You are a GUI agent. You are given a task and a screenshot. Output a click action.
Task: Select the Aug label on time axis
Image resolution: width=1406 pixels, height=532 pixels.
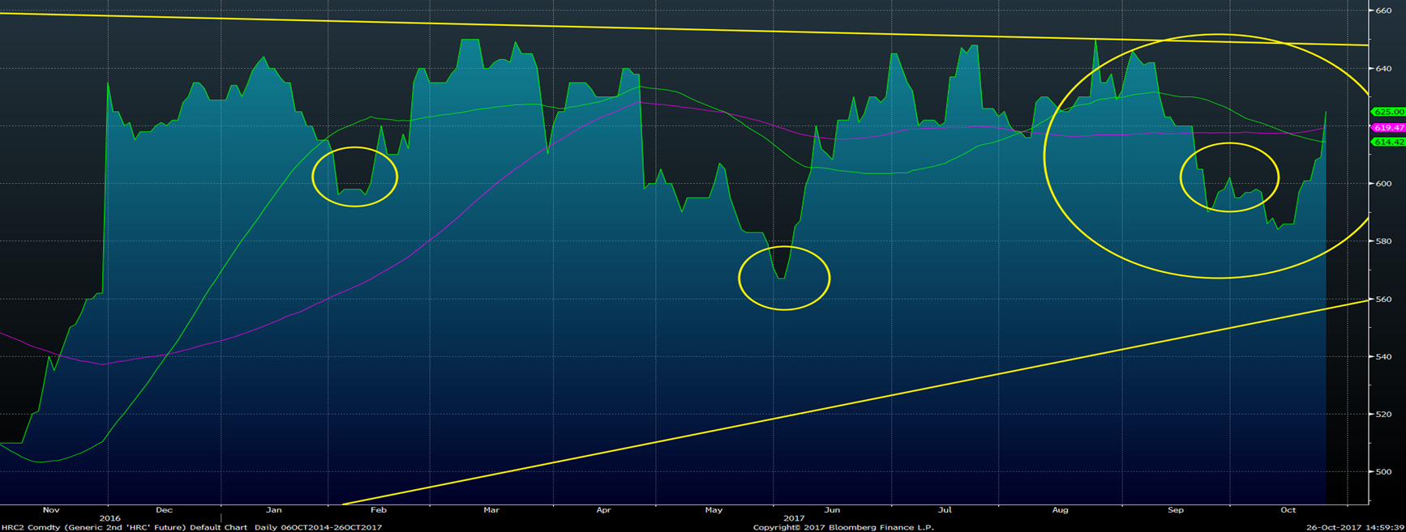[1060, 510]
